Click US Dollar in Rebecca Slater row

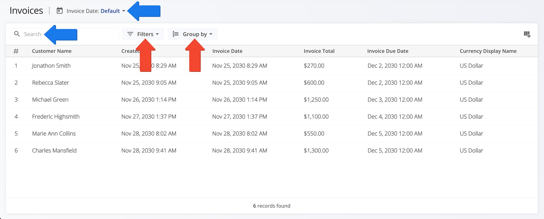(471, 82)
